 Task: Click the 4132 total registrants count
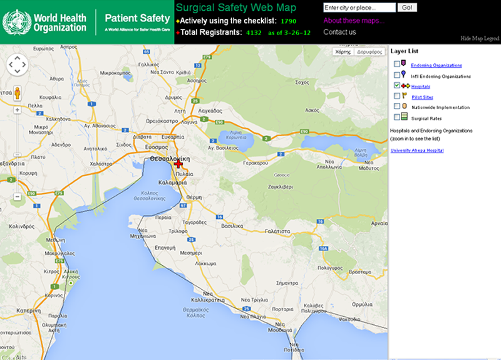(254, 33)
